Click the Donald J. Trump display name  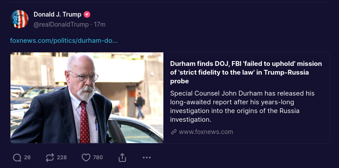click(x=58, y=14)
